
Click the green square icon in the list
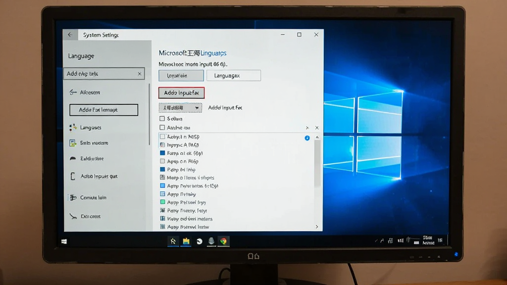tap(162, 202)
